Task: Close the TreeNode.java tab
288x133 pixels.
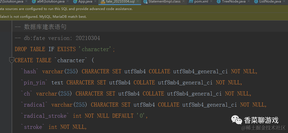Action: coord(248,1)
